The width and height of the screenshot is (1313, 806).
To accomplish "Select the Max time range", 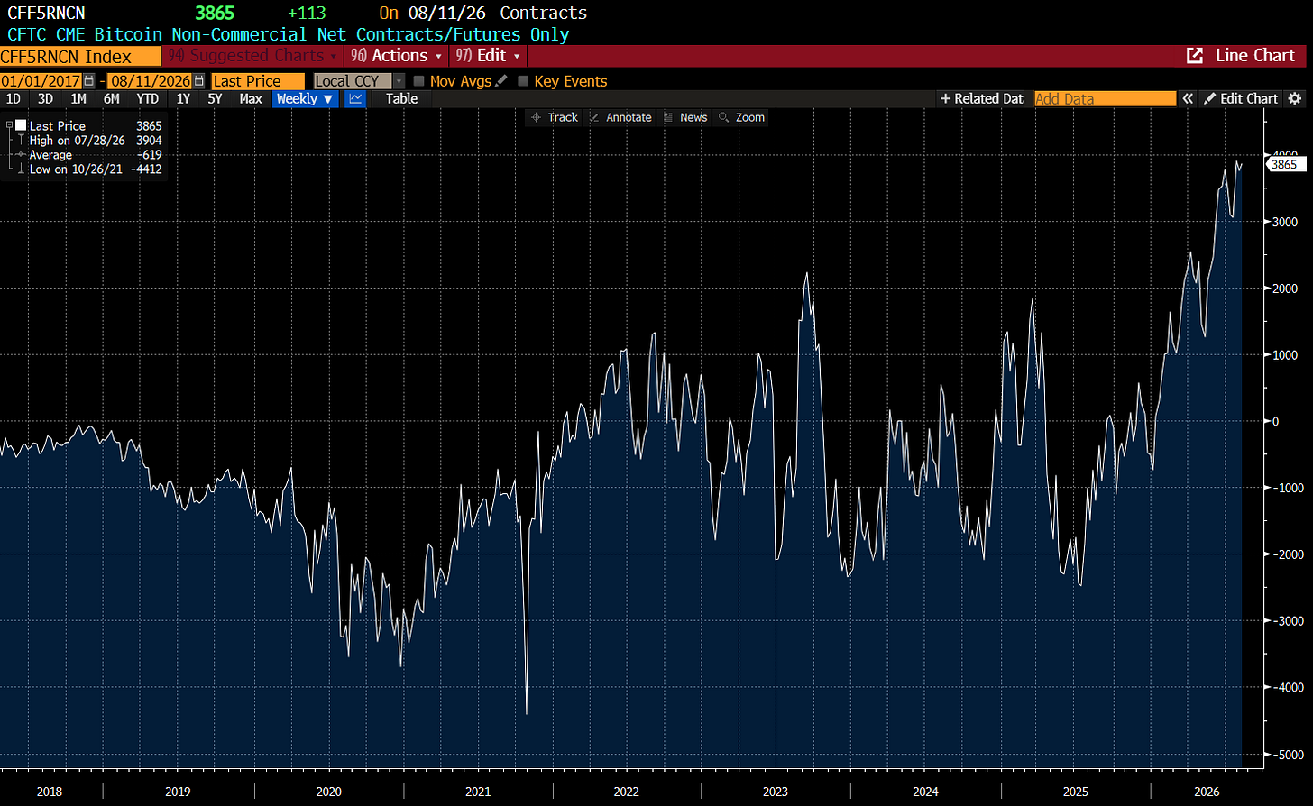I will tap(251, 99).
